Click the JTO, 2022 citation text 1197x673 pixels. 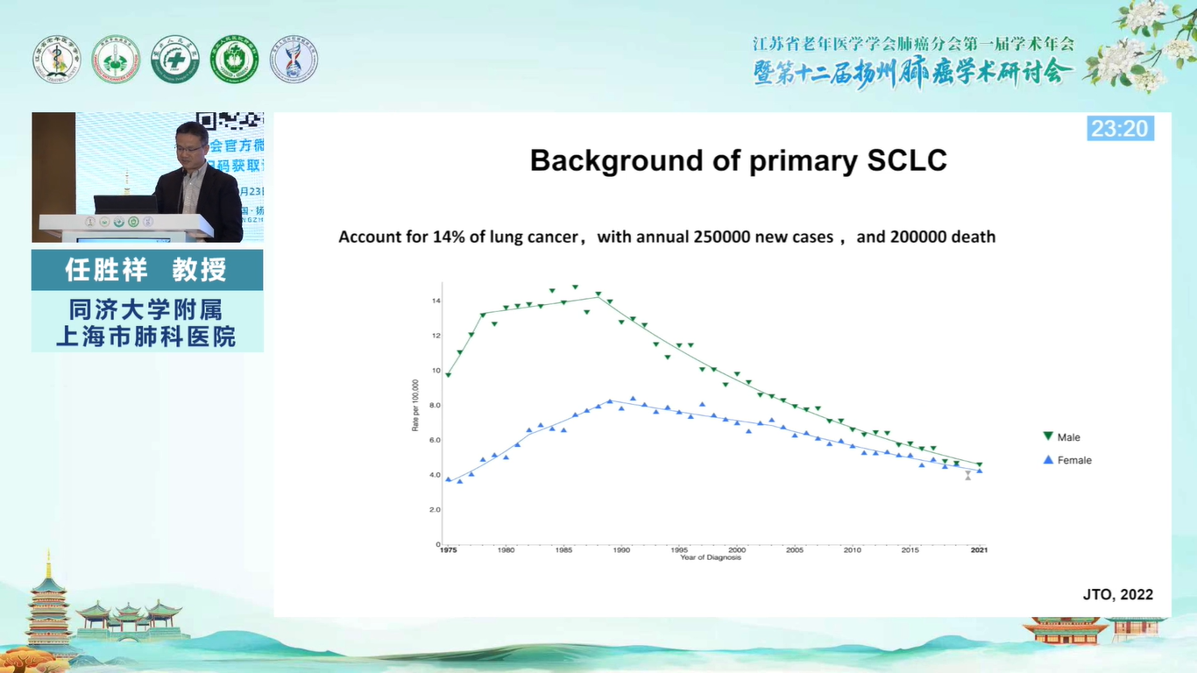tap(1117, 594)
